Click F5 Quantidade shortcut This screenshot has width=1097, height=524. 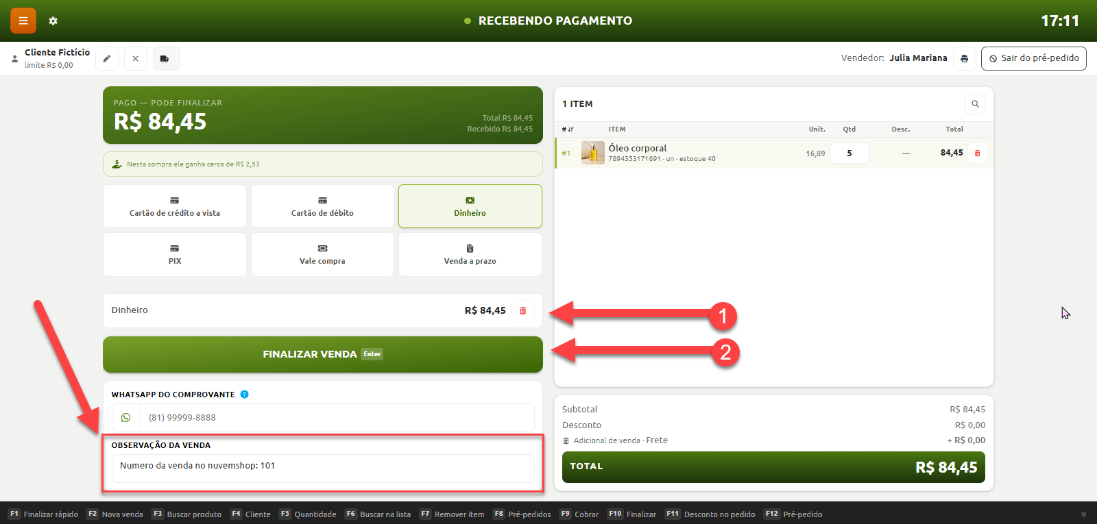coord(308,514)
